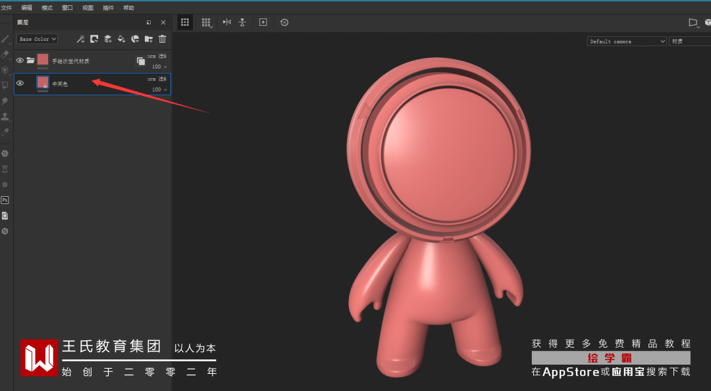This screenshot has height=391, width=711.
Task: Open the grid options in viewport toolbar
Action: click(x=206, y=22)
